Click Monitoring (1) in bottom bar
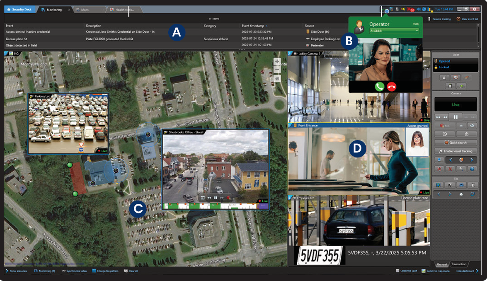 (x=44, y=271)
